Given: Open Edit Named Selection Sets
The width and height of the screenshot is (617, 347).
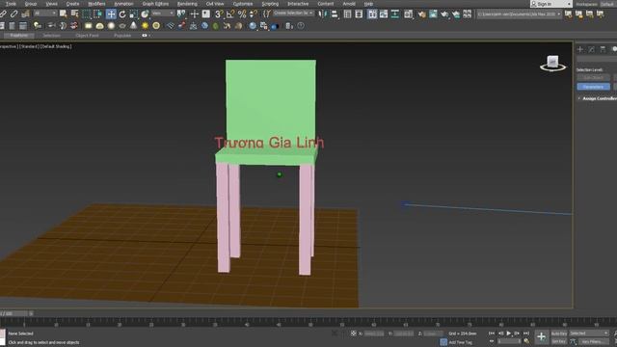Looking at the screenshot, I should pyautogui.click(x=267, y=14).
